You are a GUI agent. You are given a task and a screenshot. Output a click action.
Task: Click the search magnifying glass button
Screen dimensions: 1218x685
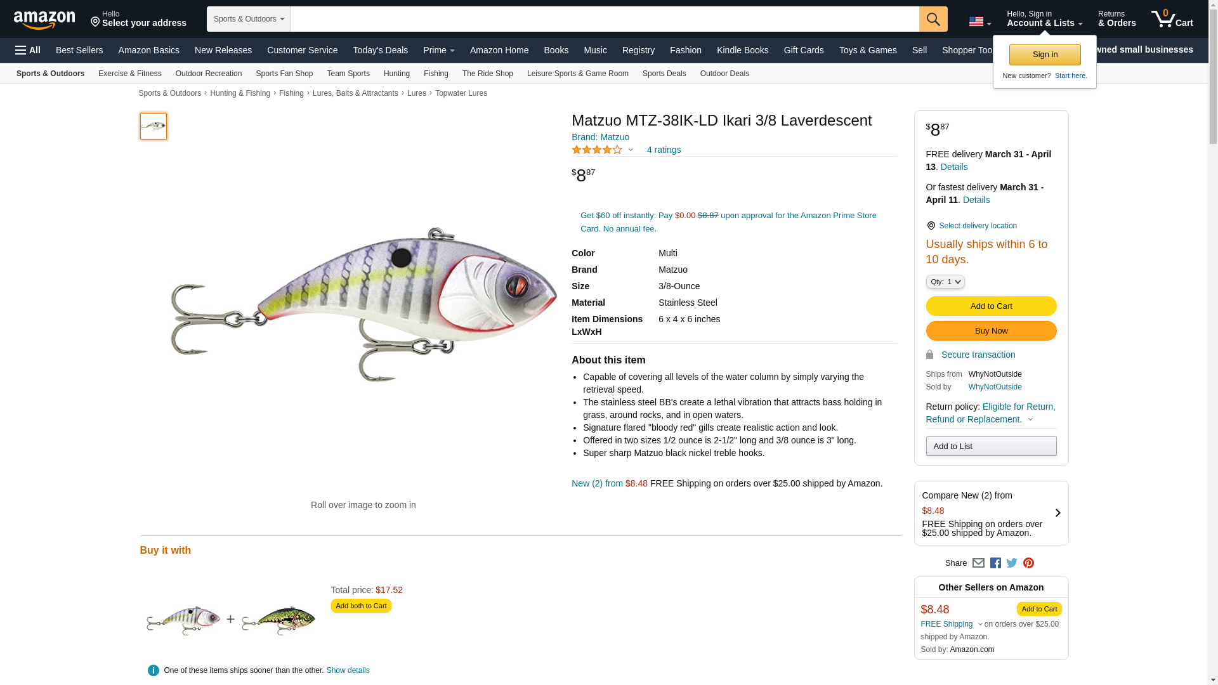point(933,19)
